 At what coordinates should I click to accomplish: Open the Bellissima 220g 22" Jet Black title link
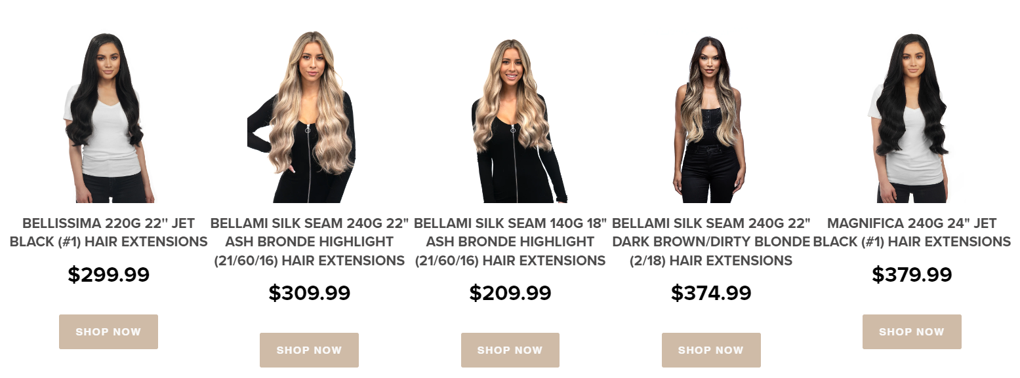pos(108,233)
